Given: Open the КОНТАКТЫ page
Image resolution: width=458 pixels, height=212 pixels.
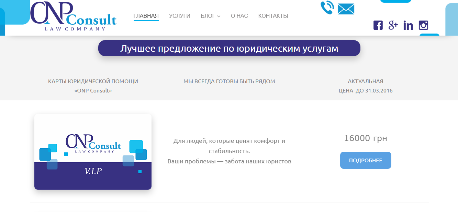Looking at the screenshot, I should 273,15.
